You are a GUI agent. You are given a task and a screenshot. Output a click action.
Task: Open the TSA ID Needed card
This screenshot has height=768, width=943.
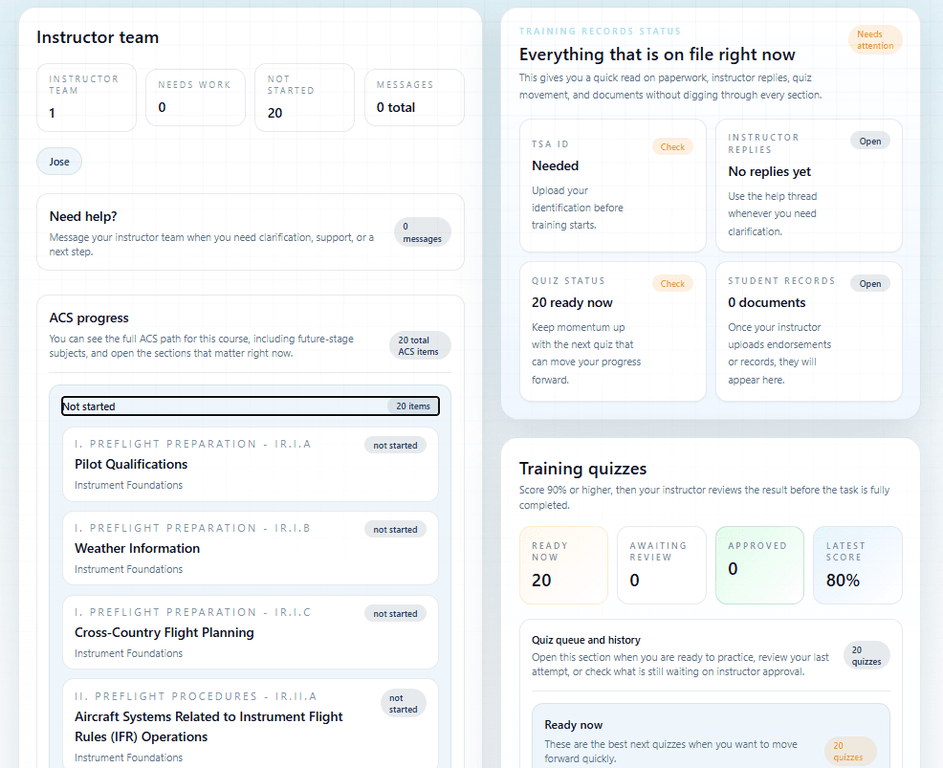point(613,186)
